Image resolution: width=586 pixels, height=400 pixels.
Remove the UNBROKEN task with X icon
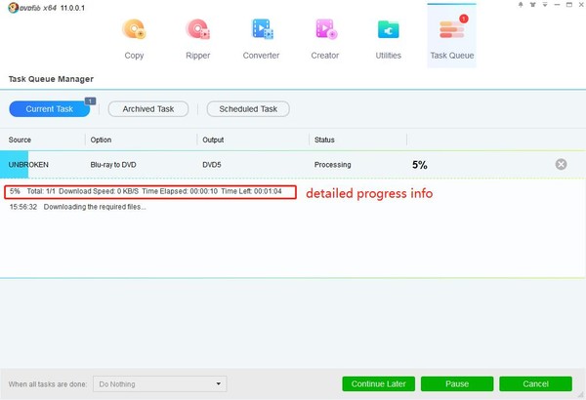click(x=561, y=165)
